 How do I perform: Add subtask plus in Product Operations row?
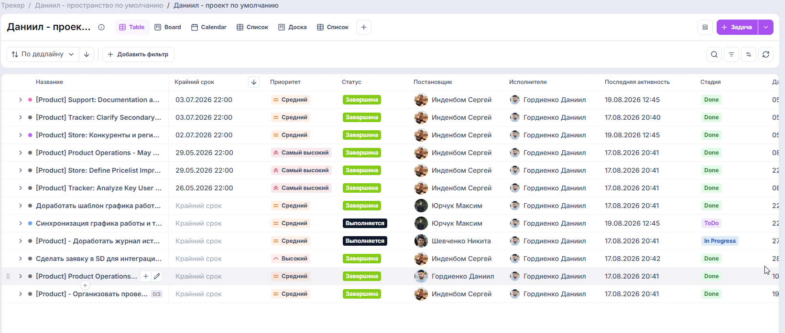pos(146,276)
